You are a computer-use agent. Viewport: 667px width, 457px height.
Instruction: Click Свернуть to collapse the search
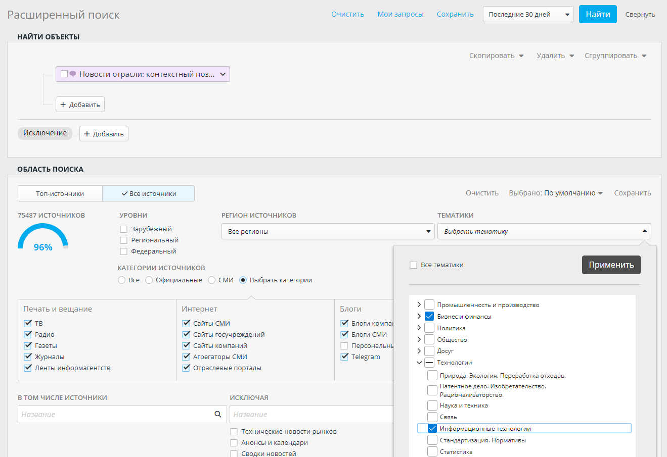pos(640,14)
